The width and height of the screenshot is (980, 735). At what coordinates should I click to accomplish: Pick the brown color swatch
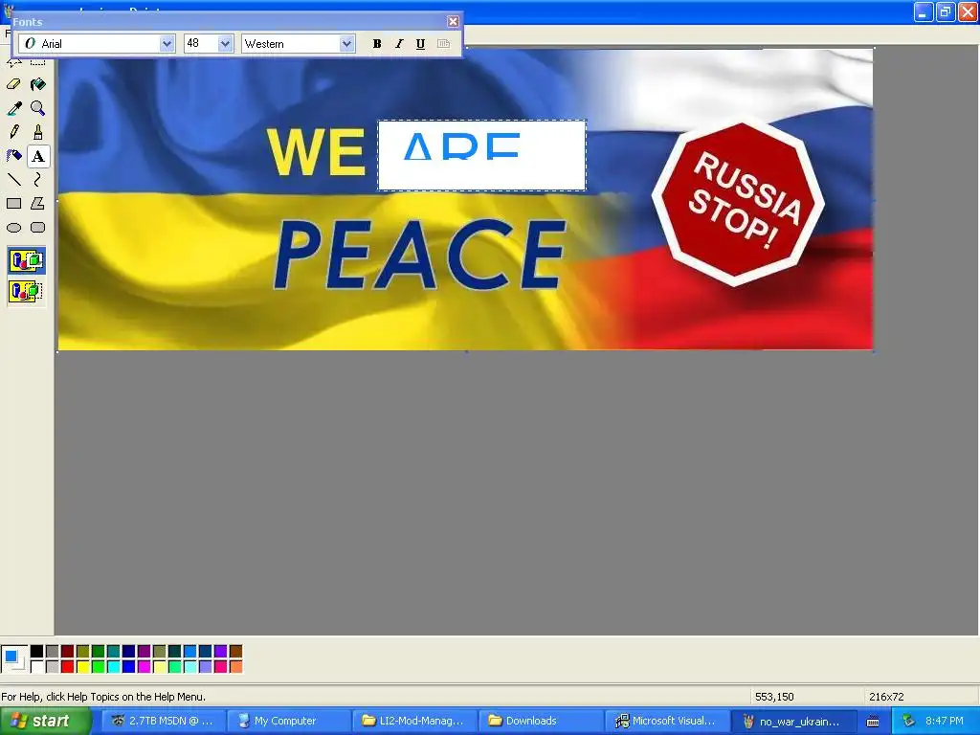coord(235,651)
